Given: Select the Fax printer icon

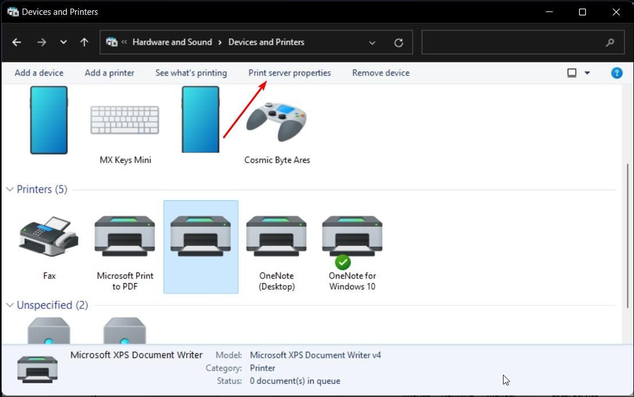Looking at the screenshot, I should tap(49, 236).
